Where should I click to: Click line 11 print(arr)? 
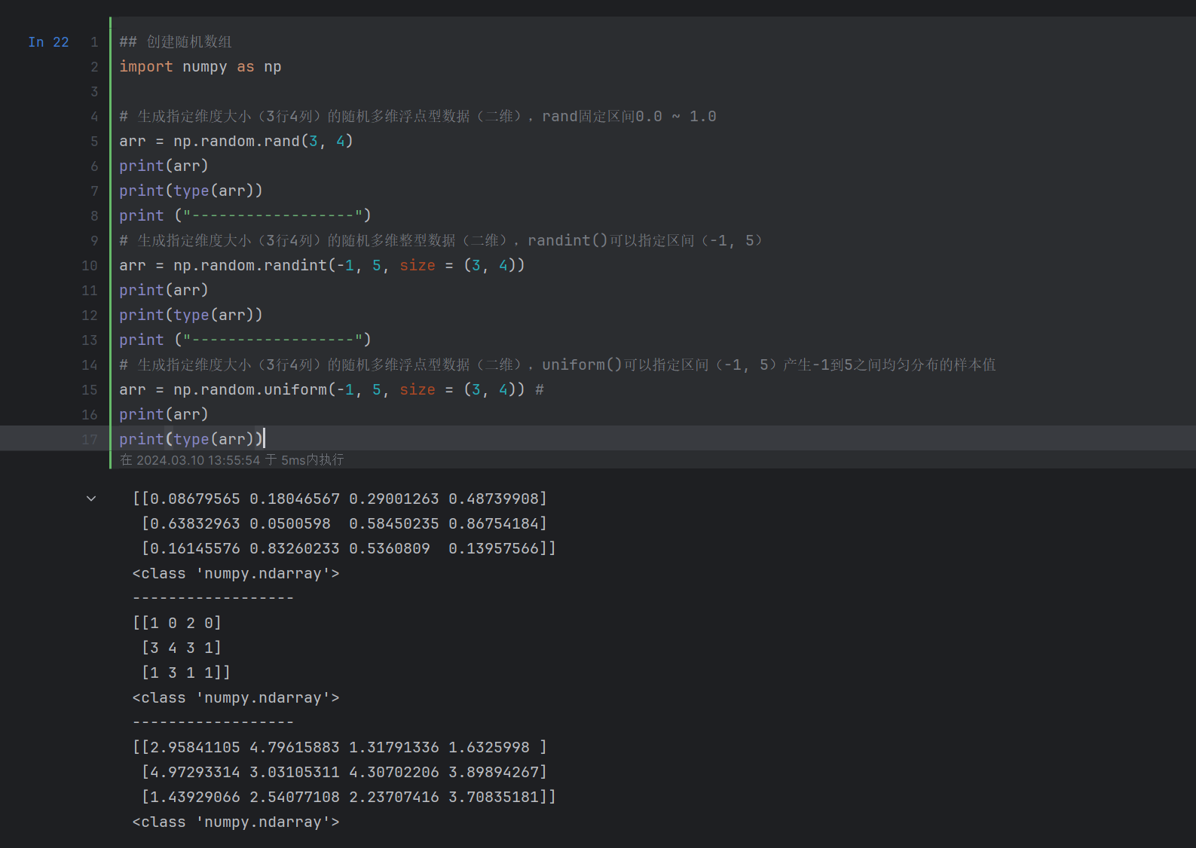(x=164, y=291)
